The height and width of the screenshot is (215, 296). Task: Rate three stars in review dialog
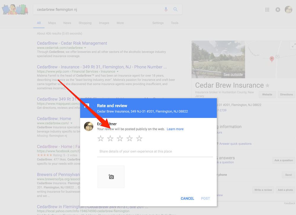tap(120, 138)
